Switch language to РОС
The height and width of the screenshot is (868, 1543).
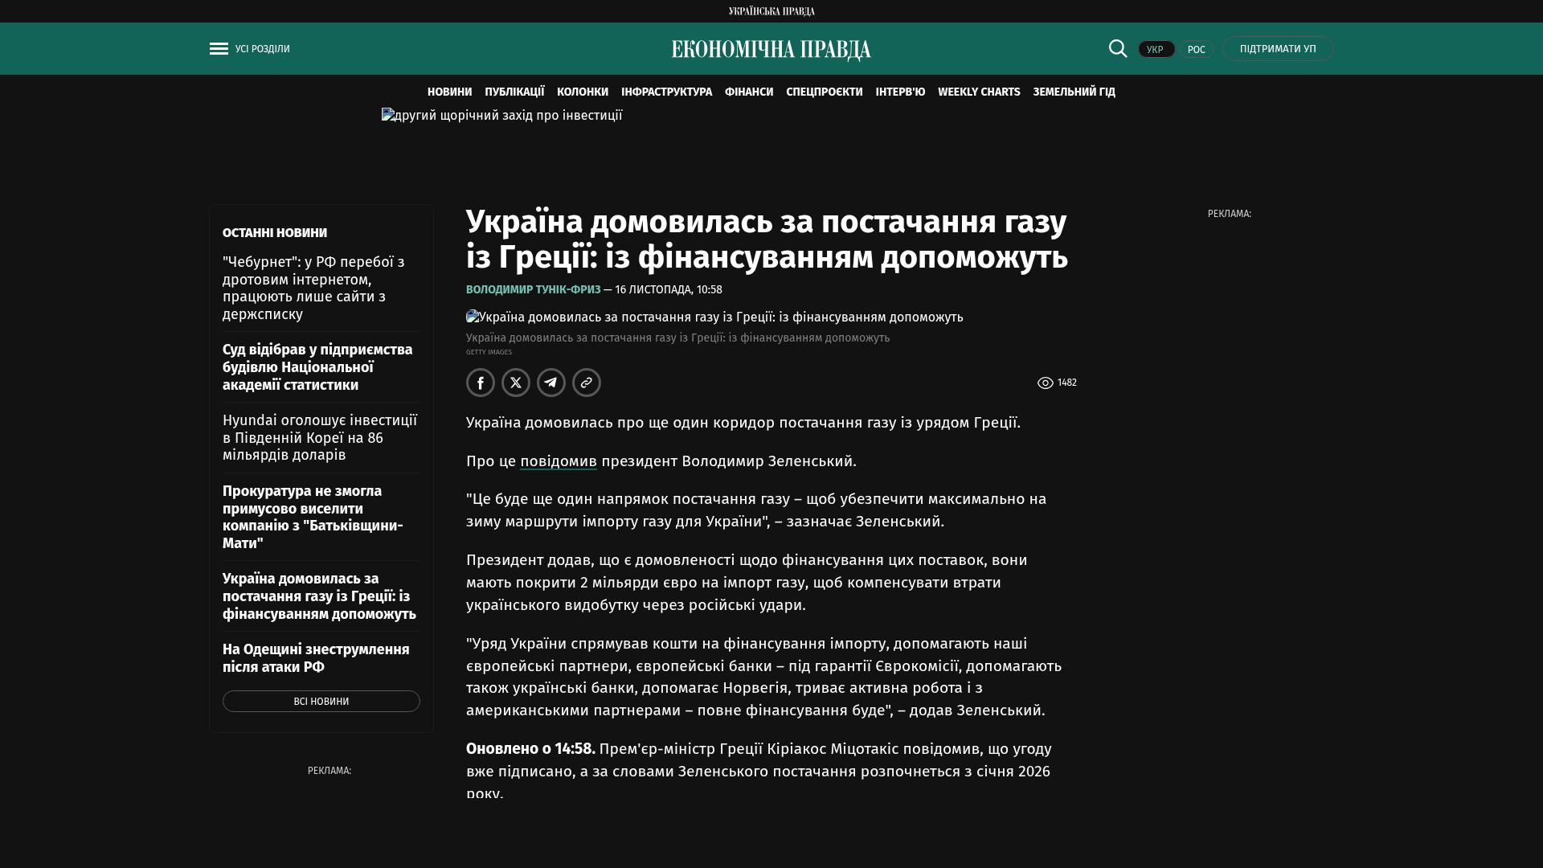(x=1196, y=50)
